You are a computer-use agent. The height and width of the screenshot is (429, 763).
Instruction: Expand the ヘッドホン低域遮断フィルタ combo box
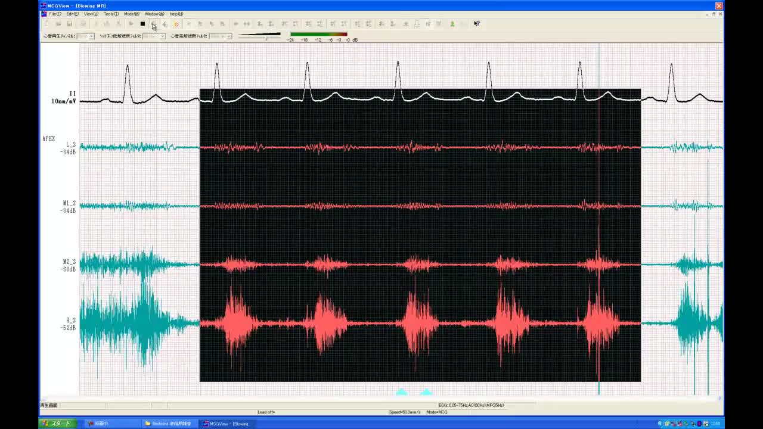click(162, 36)
